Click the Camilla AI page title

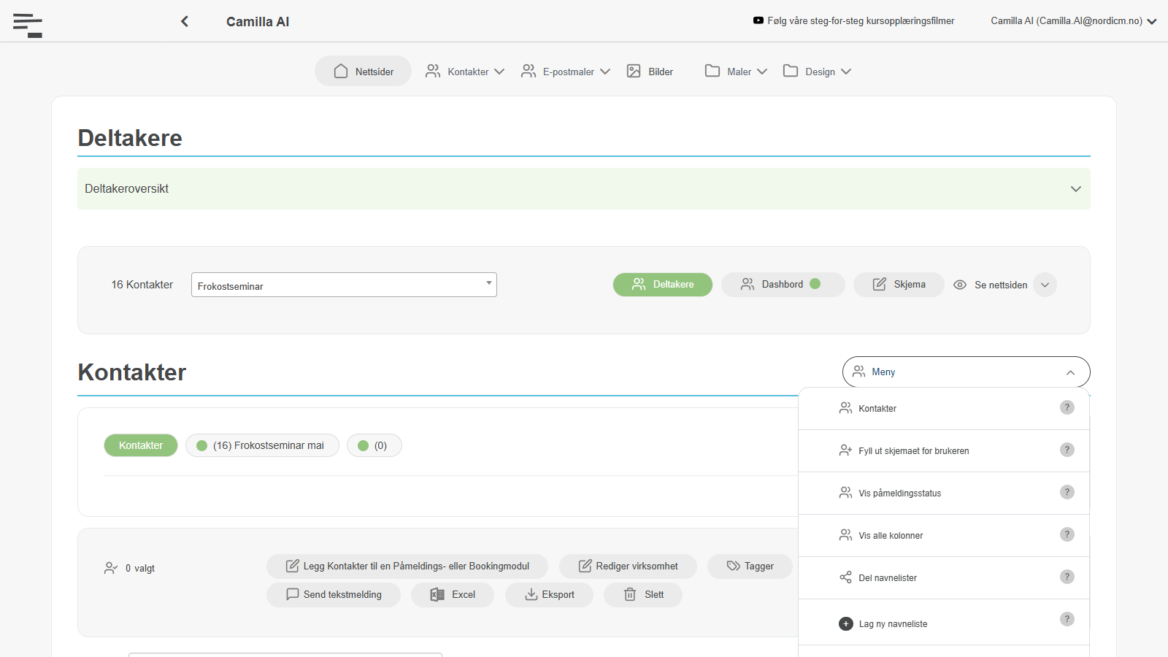coord(258,22)
